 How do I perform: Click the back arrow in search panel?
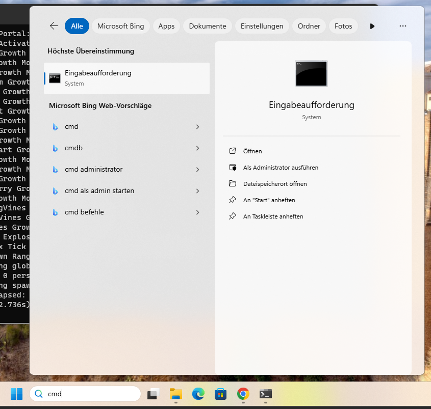coord(54,26)
